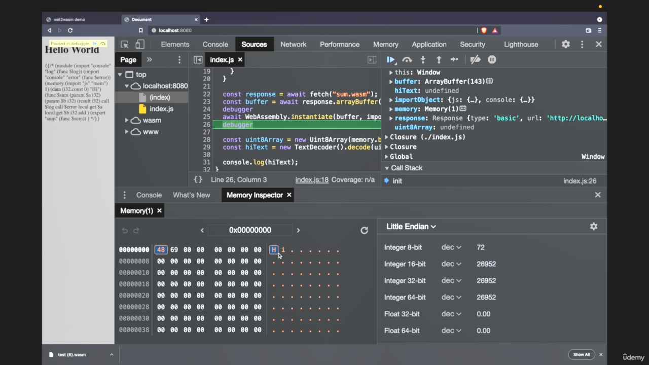Toggle the device toolbar icon
Viewport: 649px width, 365px height.
tap(140, 45)
